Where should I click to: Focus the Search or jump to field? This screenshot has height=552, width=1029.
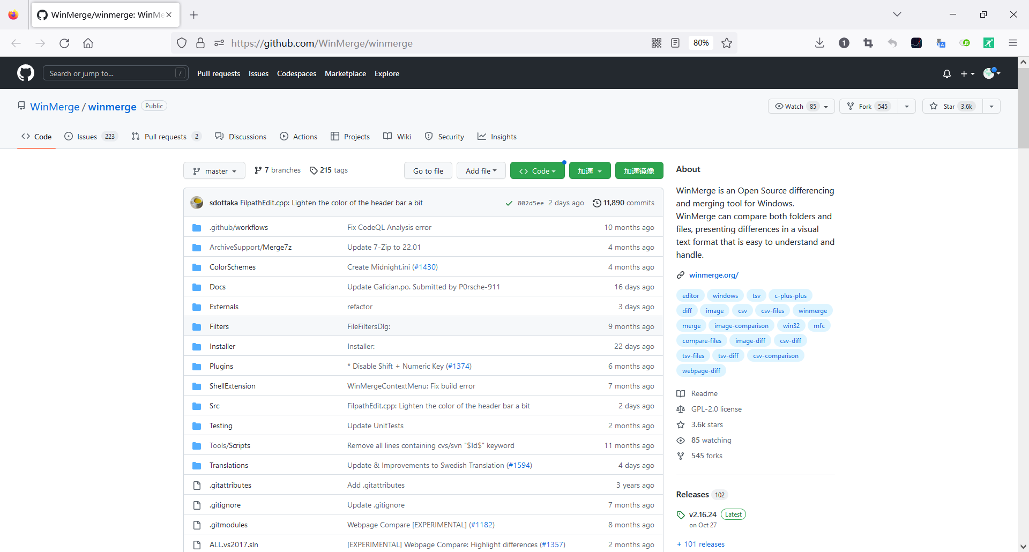click(x=116, y=73)
